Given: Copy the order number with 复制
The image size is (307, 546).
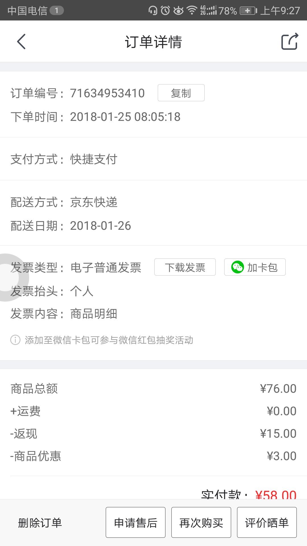Looking at the screenshot, I should point(181,93).
